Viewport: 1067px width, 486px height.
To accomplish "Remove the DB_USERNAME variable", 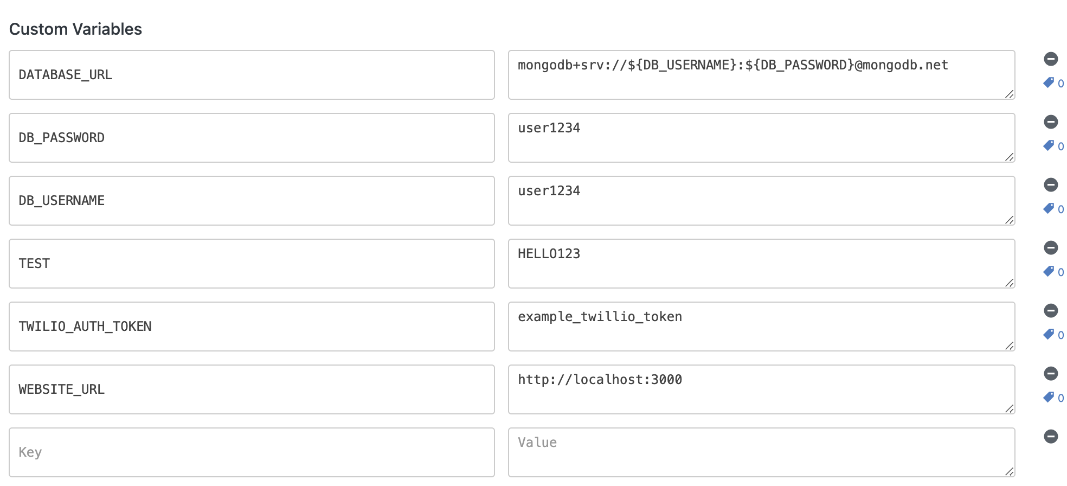I will (x=1051, y=184).
